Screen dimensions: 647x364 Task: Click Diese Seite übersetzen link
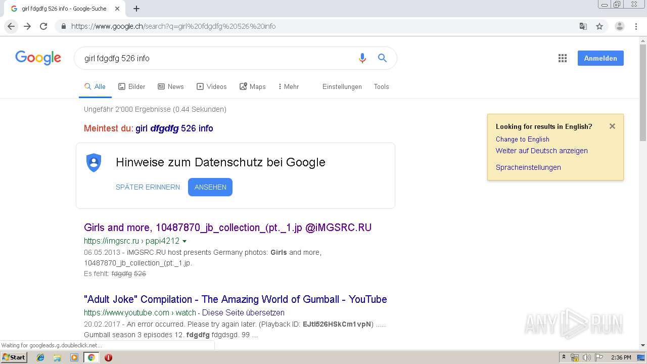tap(243, 313)
